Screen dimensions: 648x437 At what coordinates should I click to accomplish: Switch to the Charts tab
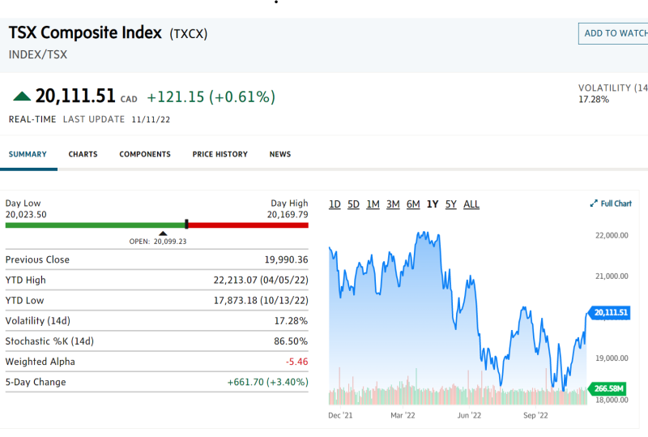(83, 154)
